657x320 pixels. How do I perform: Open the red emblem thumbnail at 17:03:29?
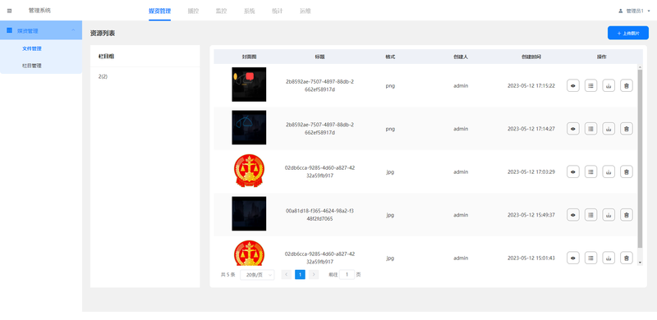tap(249, 171)
